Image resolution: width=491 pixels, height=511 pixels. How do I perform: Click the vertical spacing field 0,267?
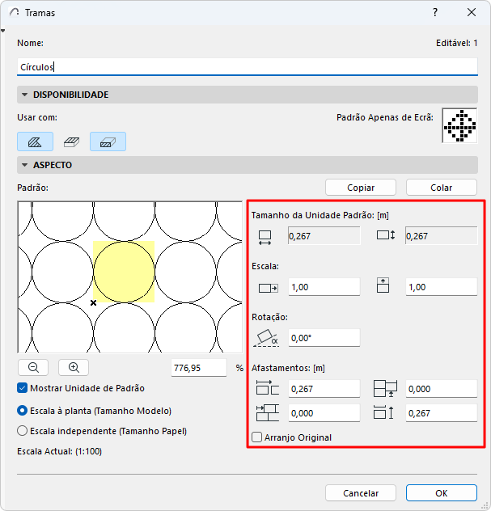(x=442, y=413)
